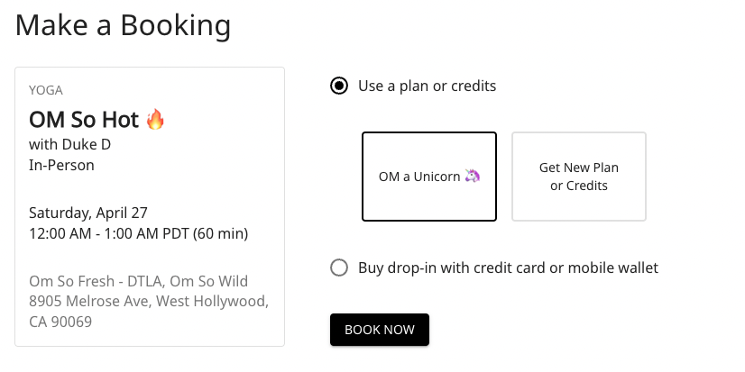Choose the drop-in credit card radio option
745x372 pixels.
(x=339, y=268)
